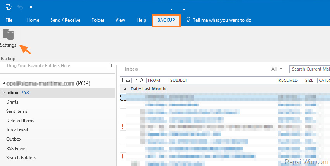
Task: Click the Drag Your Favorite Folders Here area
Action: click(x=38, y=66)
